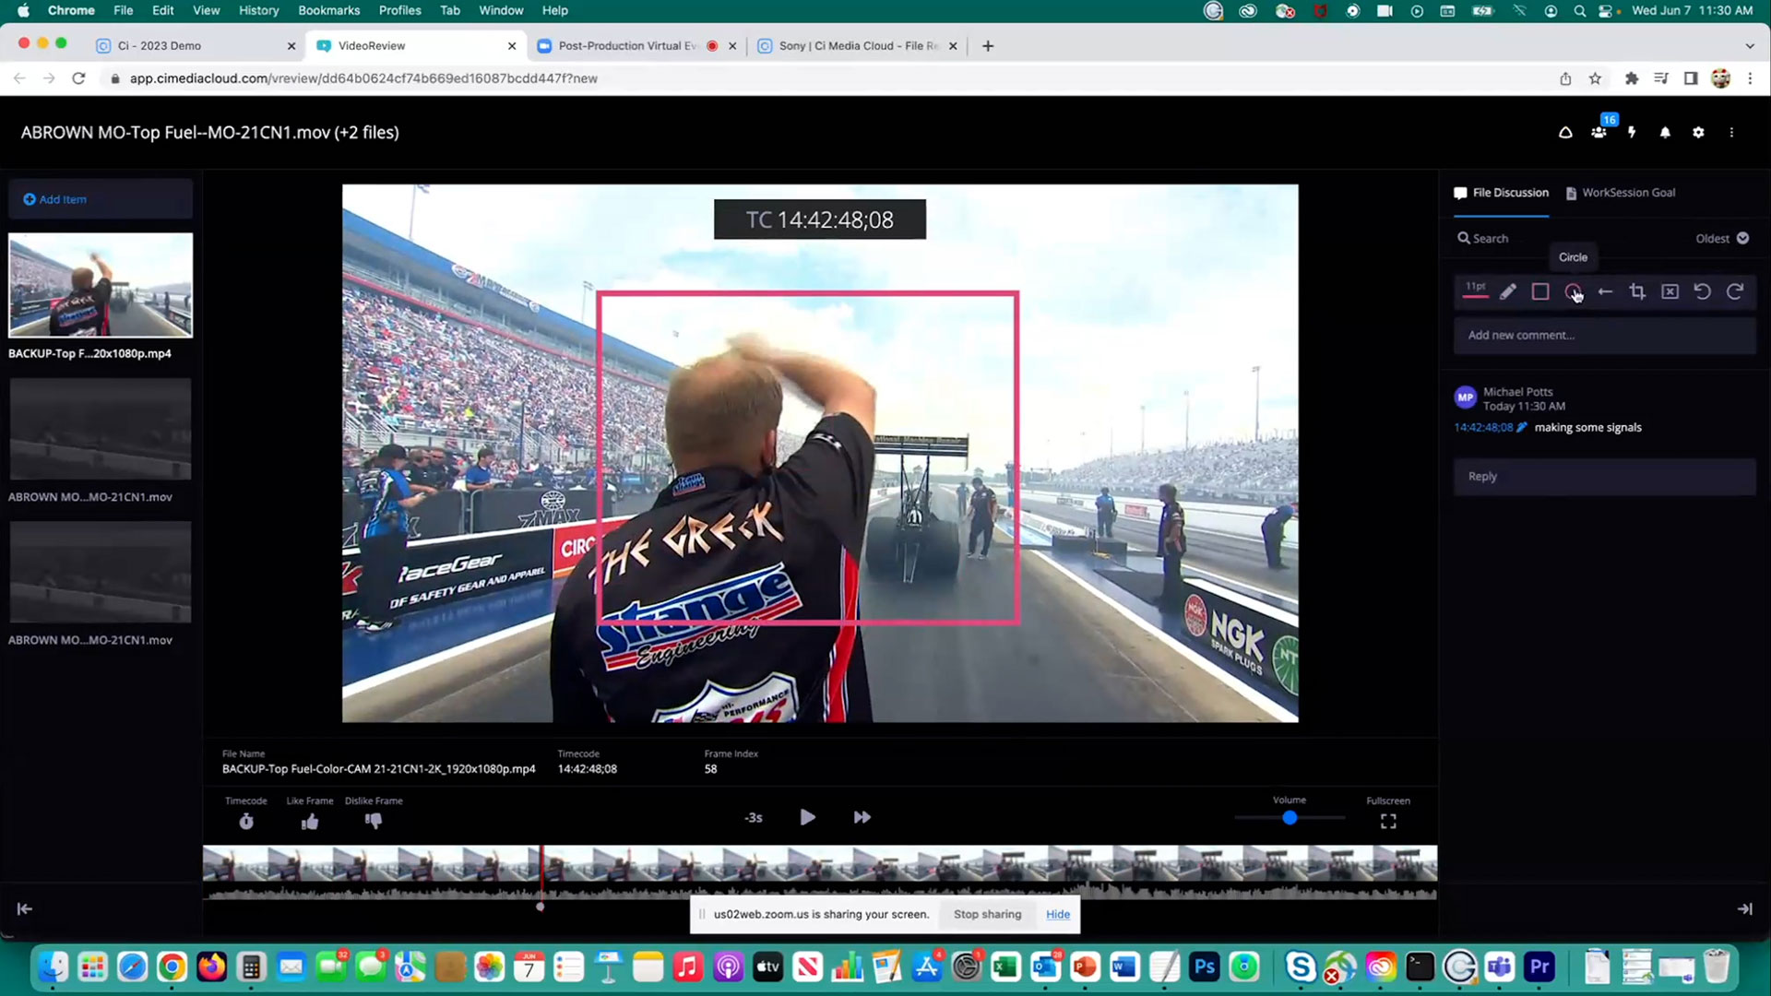Clear annotations with the X box icon
The width and height of the screenshot is (1771, 996).
pos(1670,291)
